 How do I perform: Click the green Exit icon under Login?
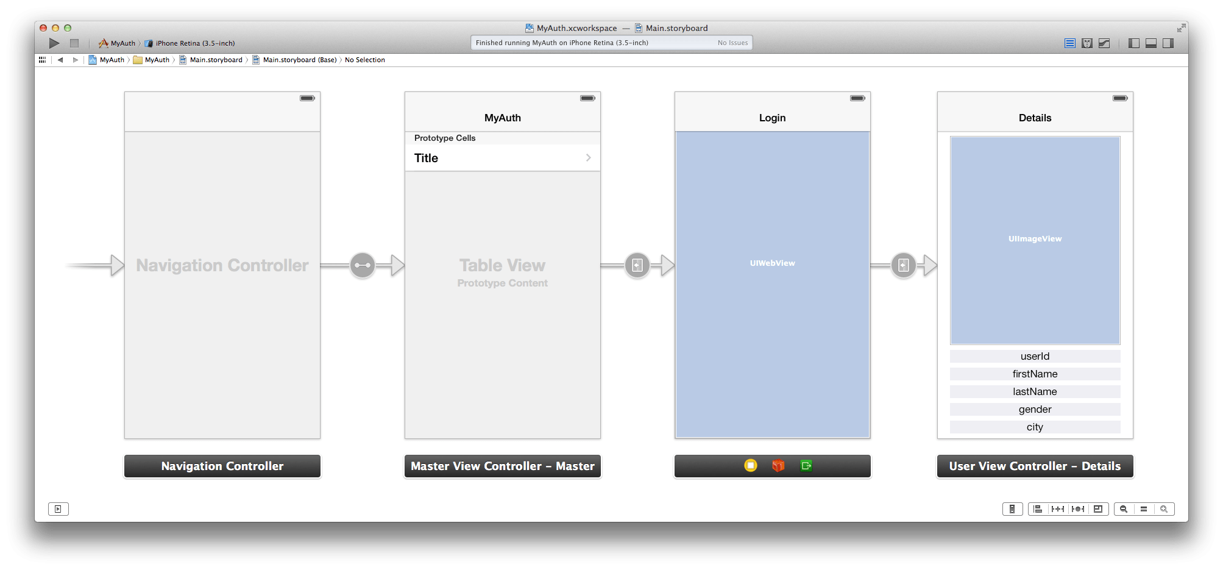[x=806, y=465]
